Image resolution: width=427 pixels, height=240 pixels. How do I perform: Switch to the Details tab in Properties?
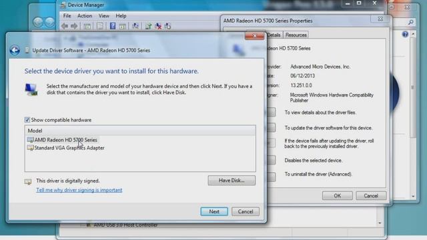point(274,35)
